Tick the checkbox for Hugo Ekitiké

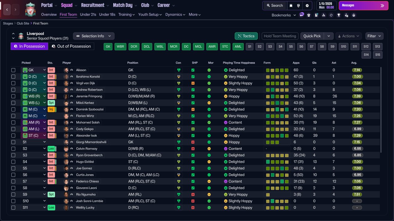(13, 162)
